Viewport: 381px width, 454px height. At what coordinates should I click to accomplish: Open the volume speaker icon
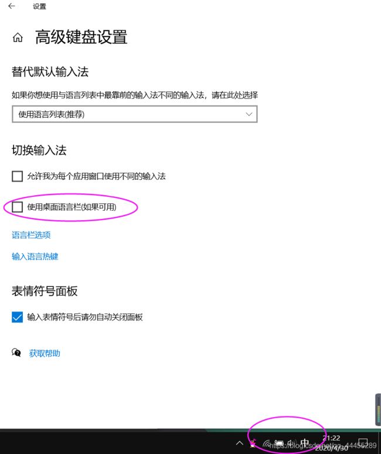pyautogui.click(x=291, y=443)
